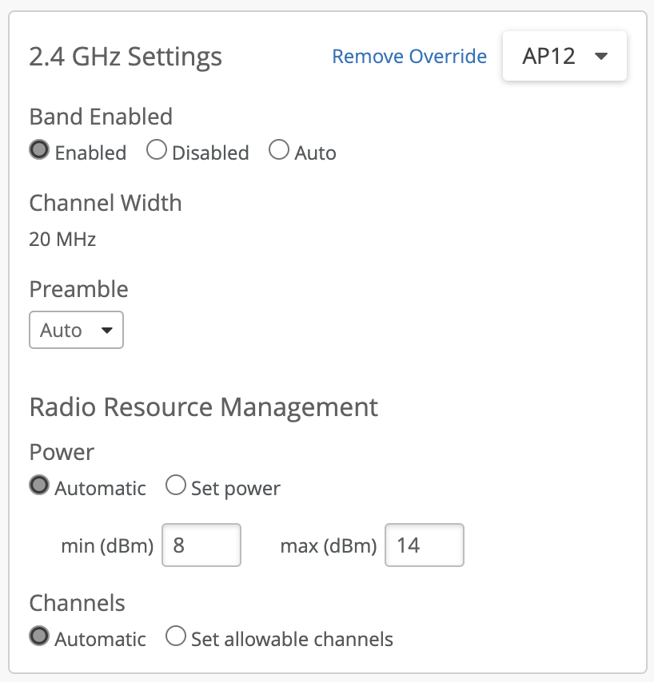Select Enabled under Band Enabled
This screenshot has height=682, width=654.
tap(39, 150)
